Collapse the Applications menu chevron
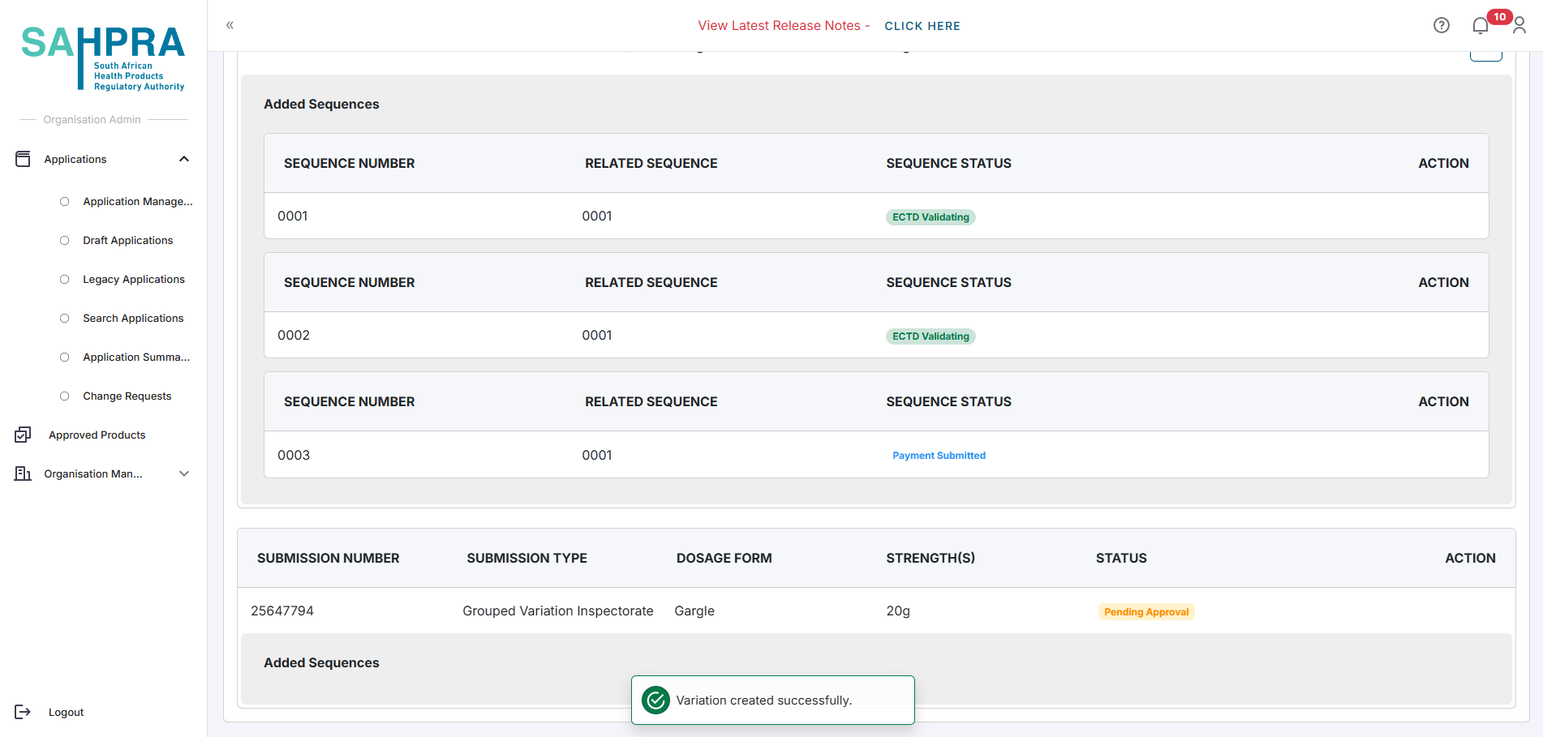The image size is (1543, 737). pyautogui.click(x=184, y=159)
